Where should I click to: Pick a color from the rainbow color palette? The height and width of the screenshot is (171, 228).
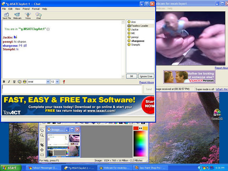[140, 144]
